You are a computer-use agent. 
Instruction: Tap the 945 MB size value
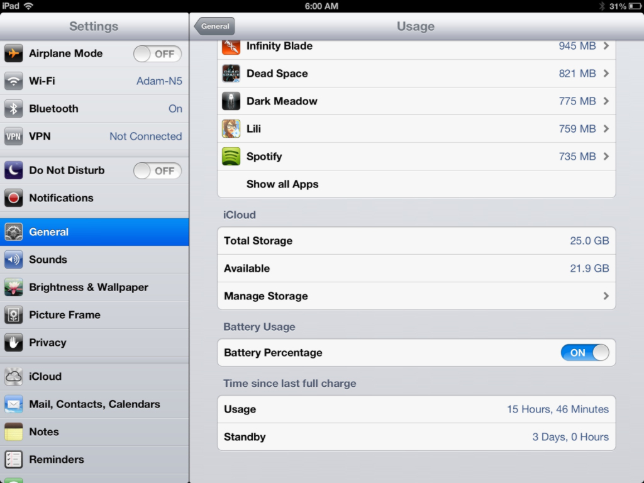pos(577,45)
